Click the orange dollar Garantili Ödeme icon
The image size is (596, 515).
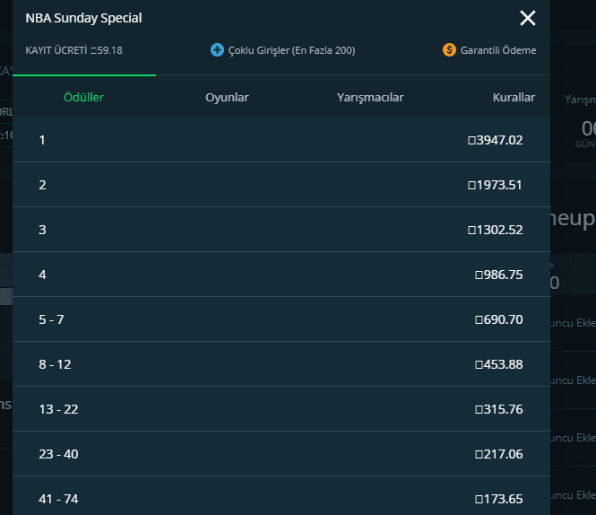449,50
